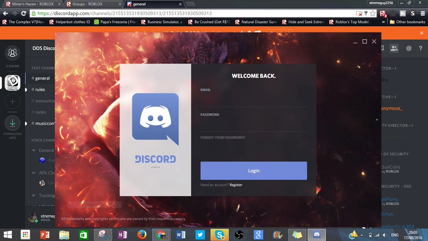Click the Register link
Image resolution: width=428 pixels, height=241 pixels.
[236, 185]
